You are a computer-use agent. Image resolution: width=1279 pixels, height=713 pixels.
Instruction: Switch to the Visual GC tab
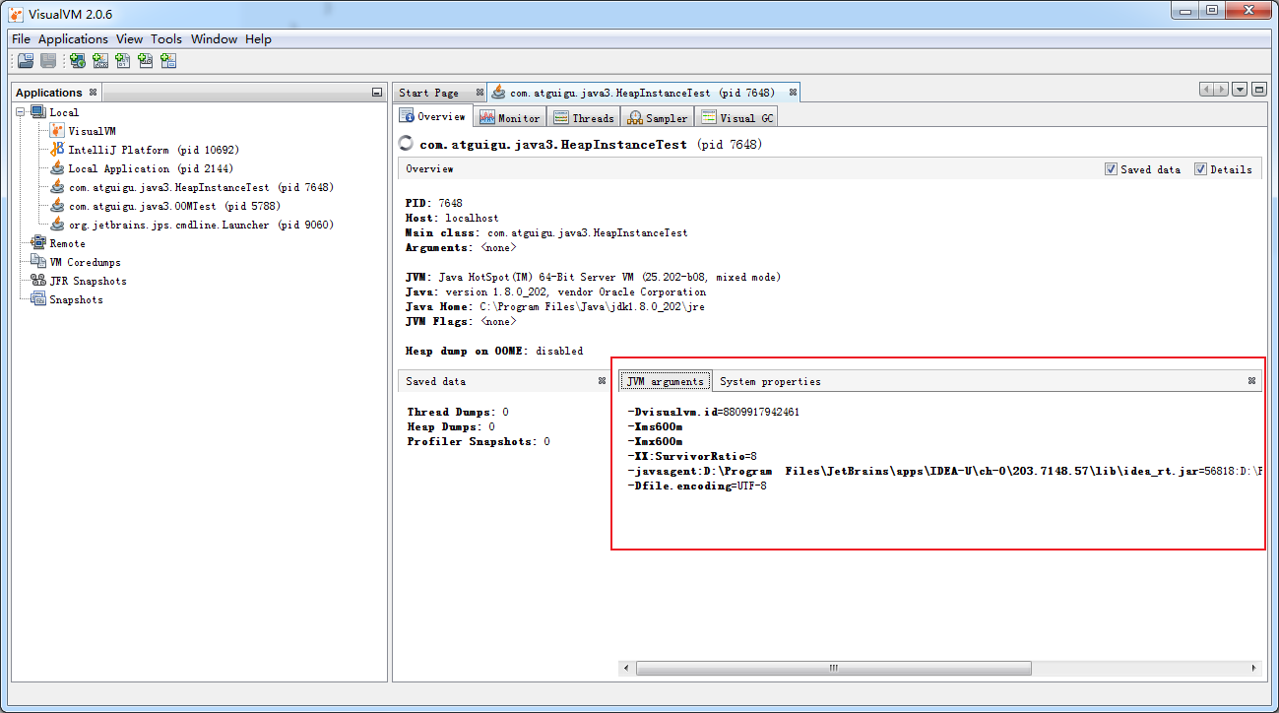pyautogui.click(x=736, y=118)
